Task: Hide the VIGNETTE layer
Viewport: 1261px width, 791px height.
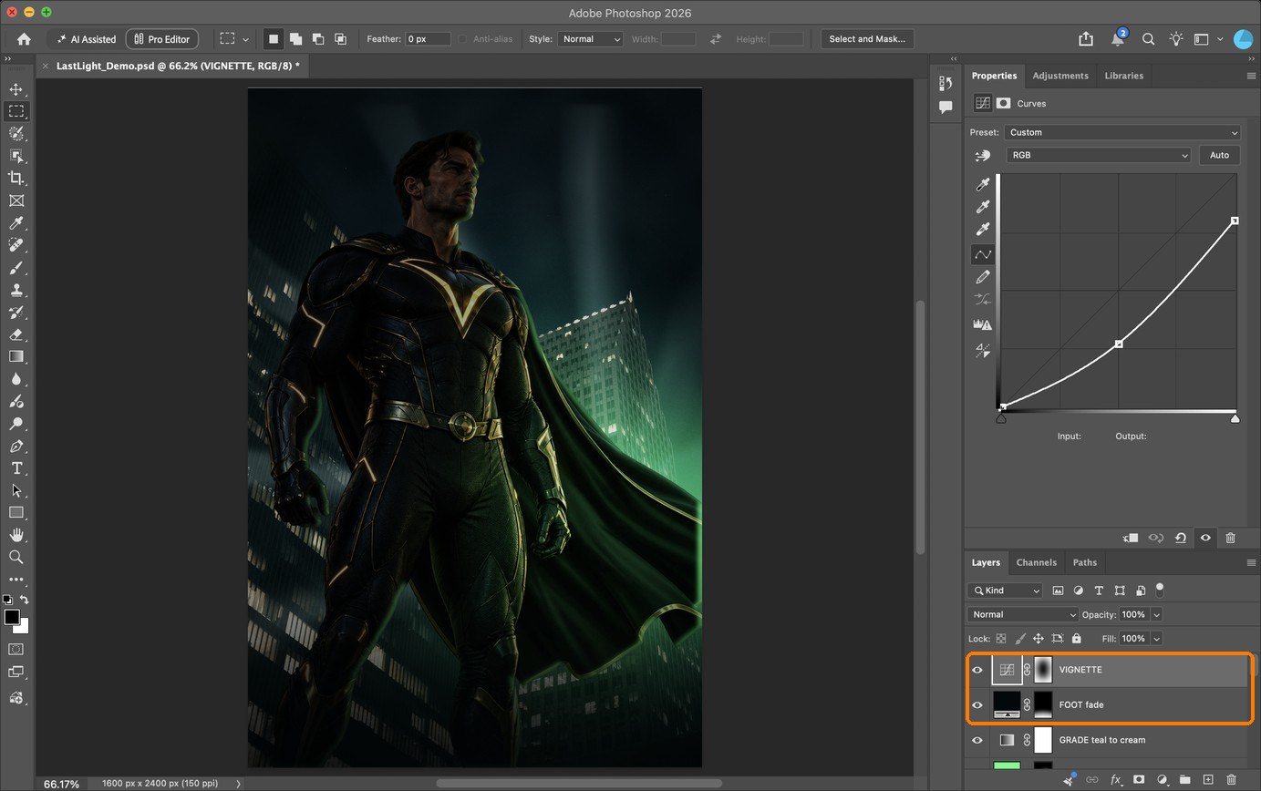Action: pos(977,670)
